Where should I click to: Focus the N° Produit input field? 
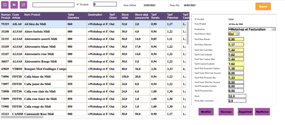pyautogui.click(x=105, y=4)
